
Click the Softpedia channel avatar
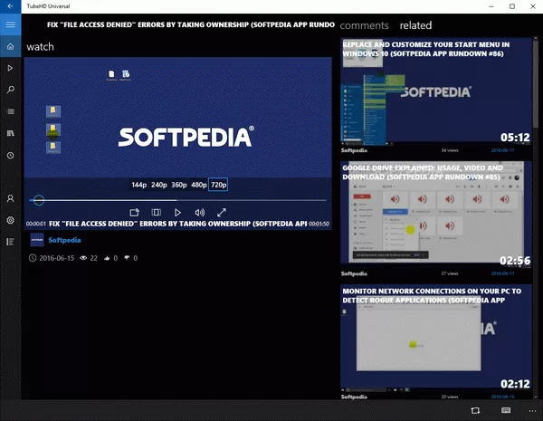(37, 239)
